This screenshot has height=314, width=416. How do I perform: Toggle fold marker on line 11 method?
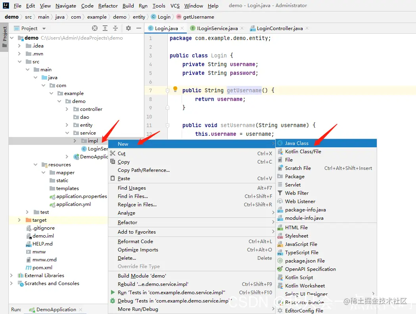point(167,126)
